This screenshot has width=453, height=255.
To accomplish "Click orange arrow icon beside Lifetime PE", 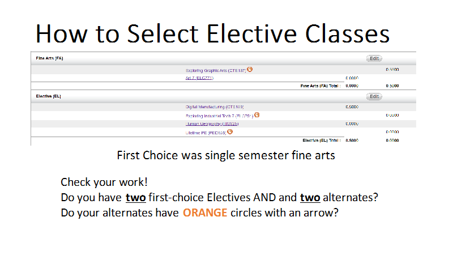I will point(230,132).
